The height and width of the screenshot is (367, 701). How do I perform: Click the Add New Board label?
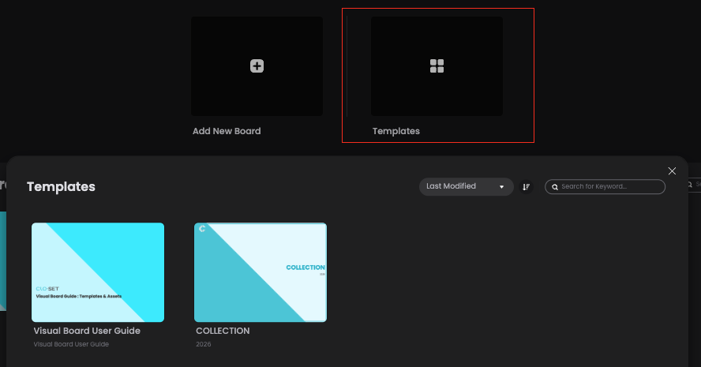tap(227, 131)
